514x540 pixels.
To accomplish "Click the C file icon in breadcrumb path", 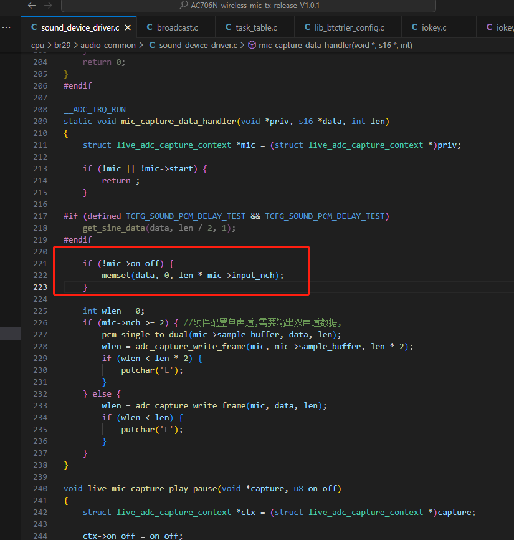I will click(x=152, y=45).
